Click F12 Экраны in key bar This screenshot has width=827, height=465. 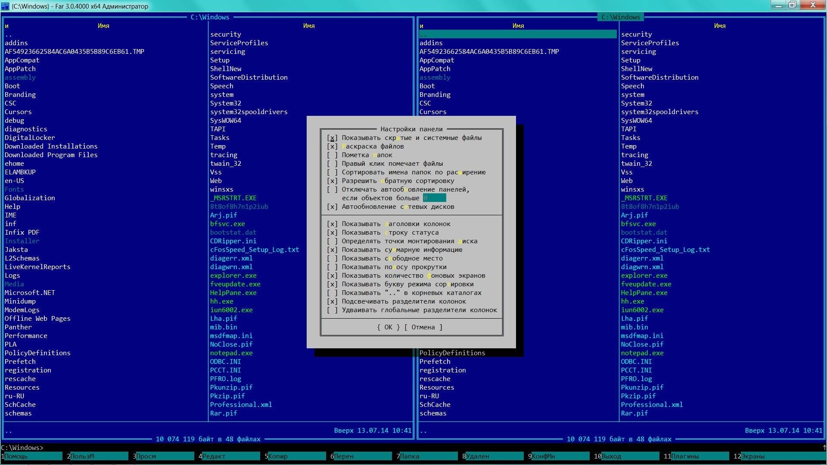pyautogui.click(x=780, y=456)
